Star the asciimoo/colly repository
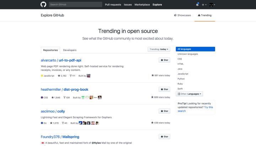256x146 pixels. click(x=164, y=111)
